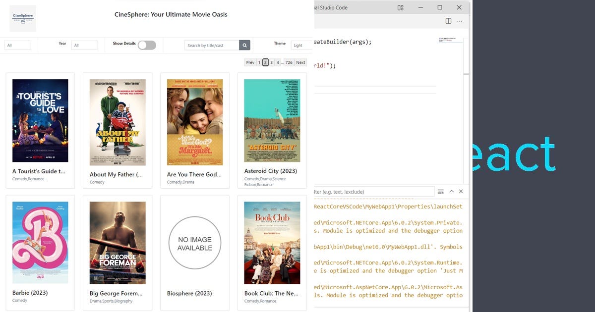Open the CineSphere logo icon
Screen dimensions: 595x312
point(22,18)
